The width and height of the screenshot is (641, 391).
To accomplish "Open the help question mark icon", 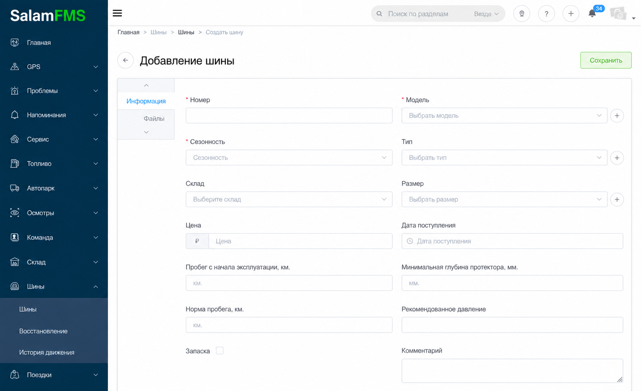I will click(546, 14).
